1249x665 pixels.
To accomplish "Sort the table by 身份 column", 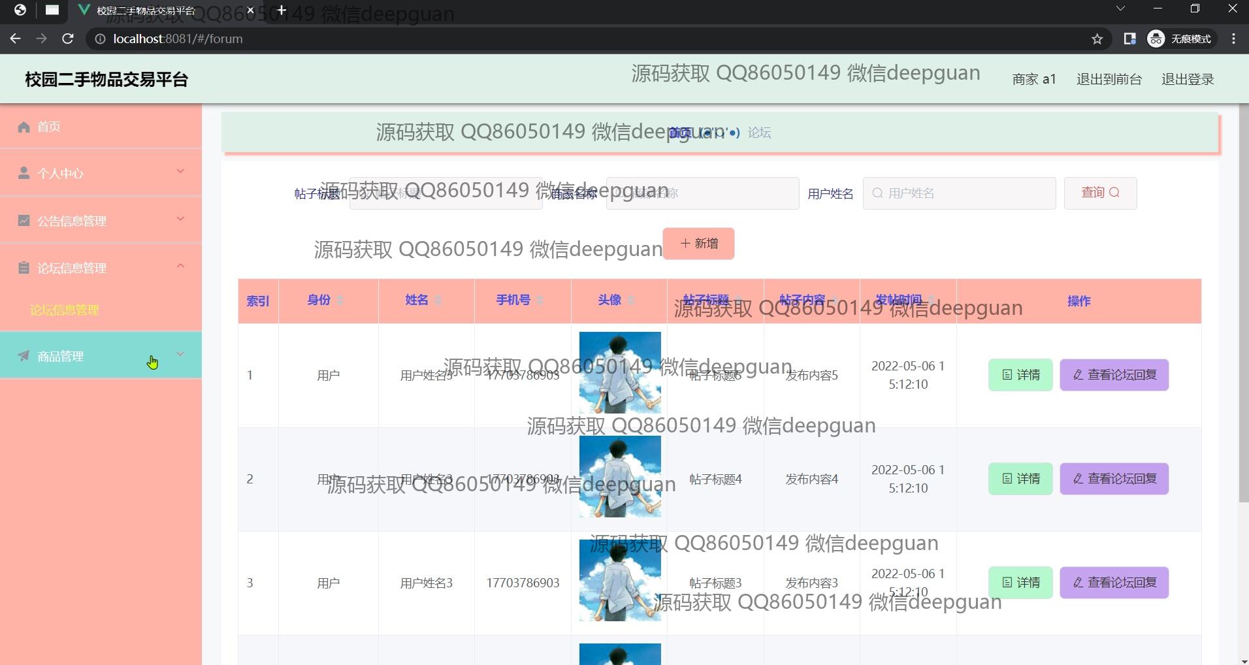I will (340, 300).
